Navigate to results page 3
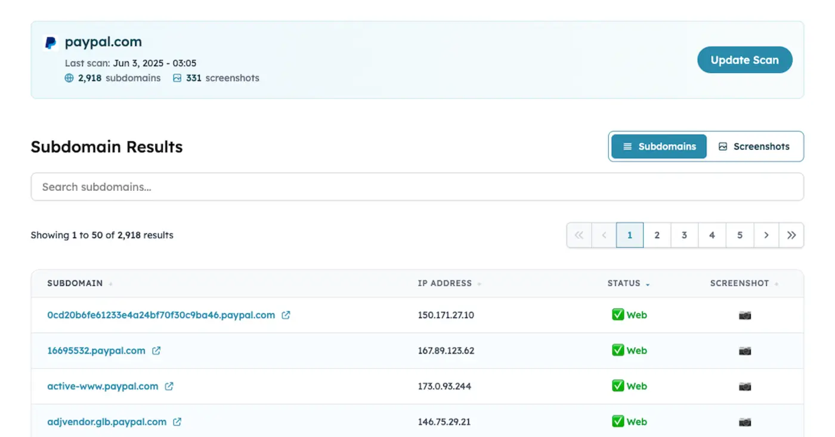Viewport: 835px width, 437px height. pos(684,235)
